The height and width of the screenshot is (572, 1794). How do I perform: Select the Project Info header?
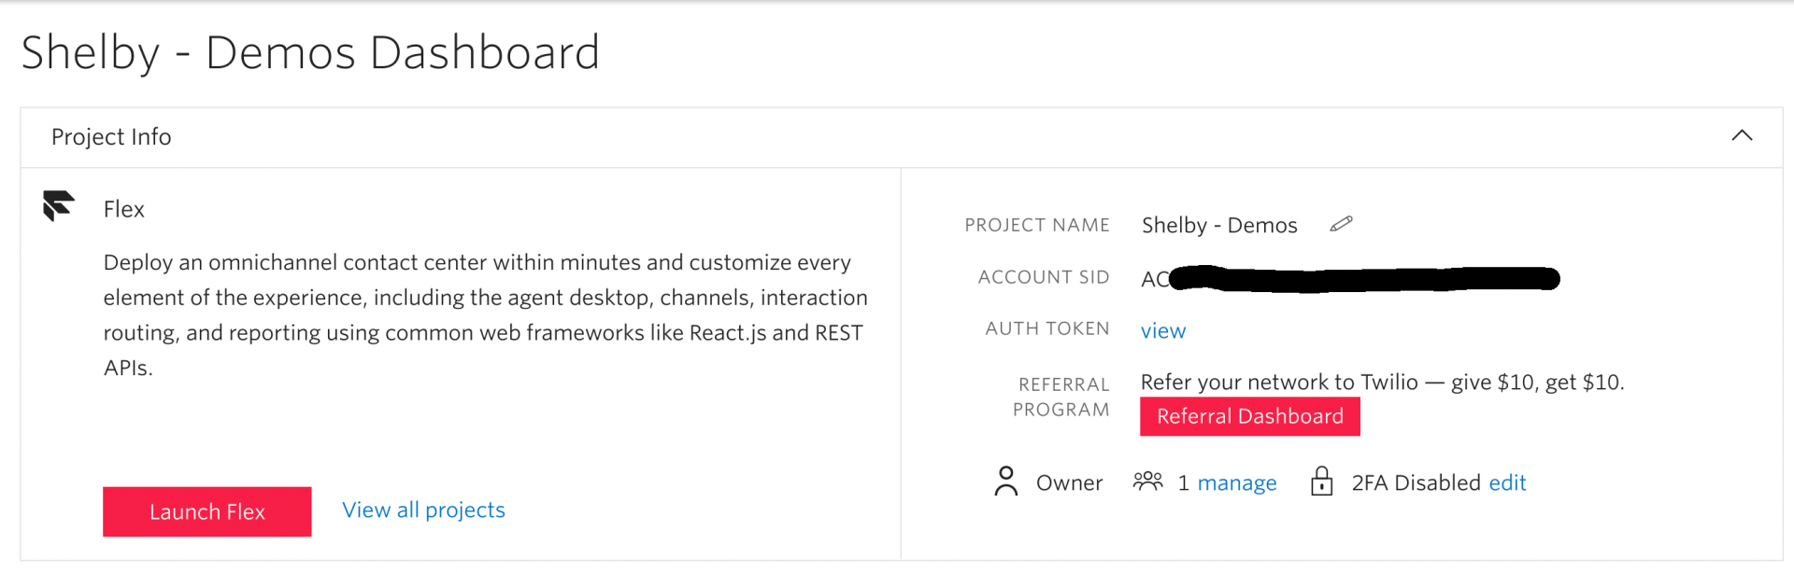[x=111, y=136]
